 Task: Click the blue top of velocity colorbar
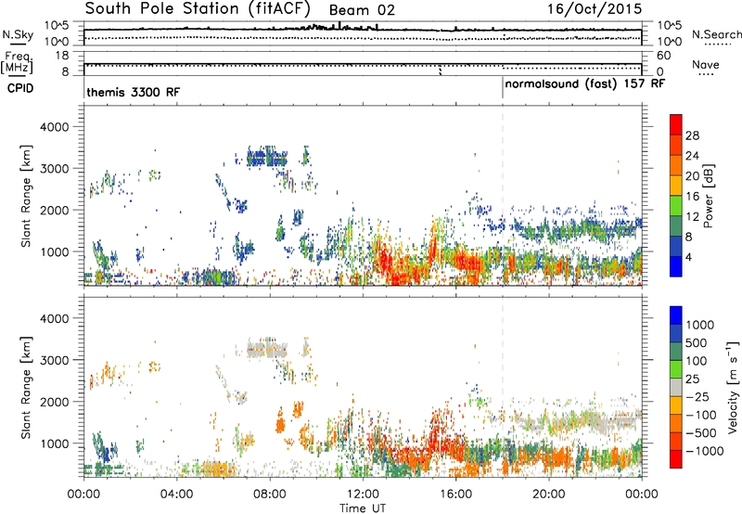tap(676, 315)
